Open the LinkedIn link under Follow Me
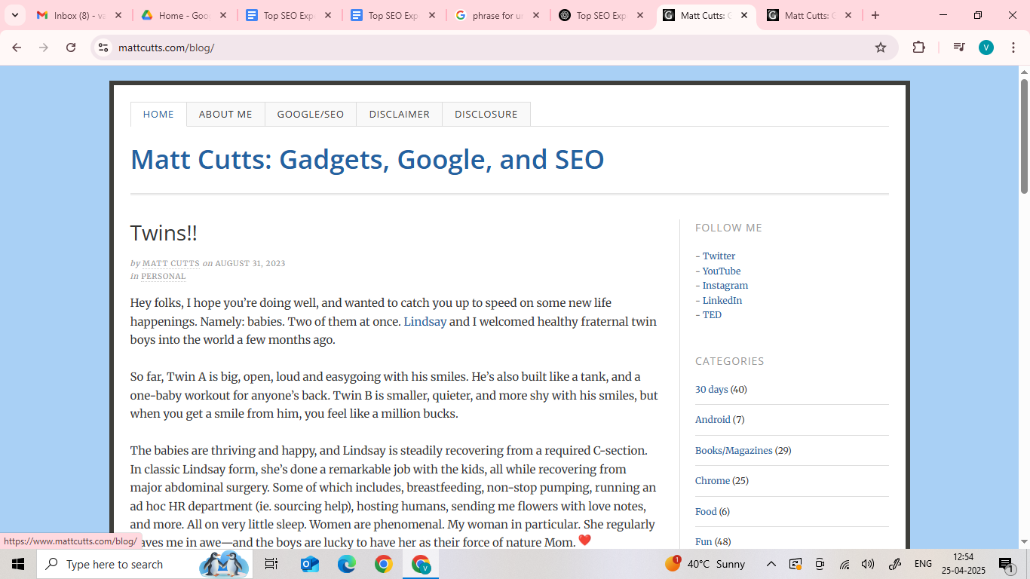This screenshot has height=579, width=1030. point(722,300)
